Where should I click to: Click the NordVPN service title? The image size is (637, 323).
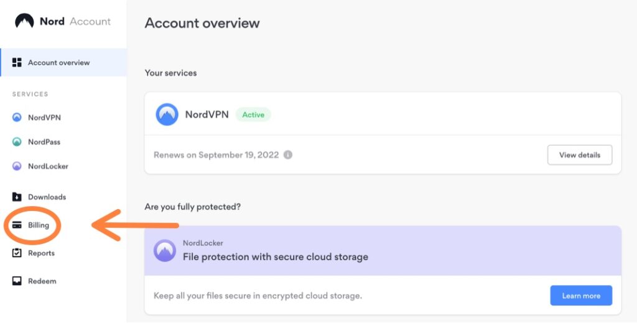point(207,115)
